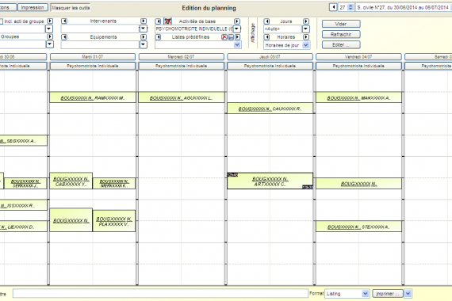The image size is (452, 301).
Task: Delete predefined list with red X icon
Action: coord(224,37)
